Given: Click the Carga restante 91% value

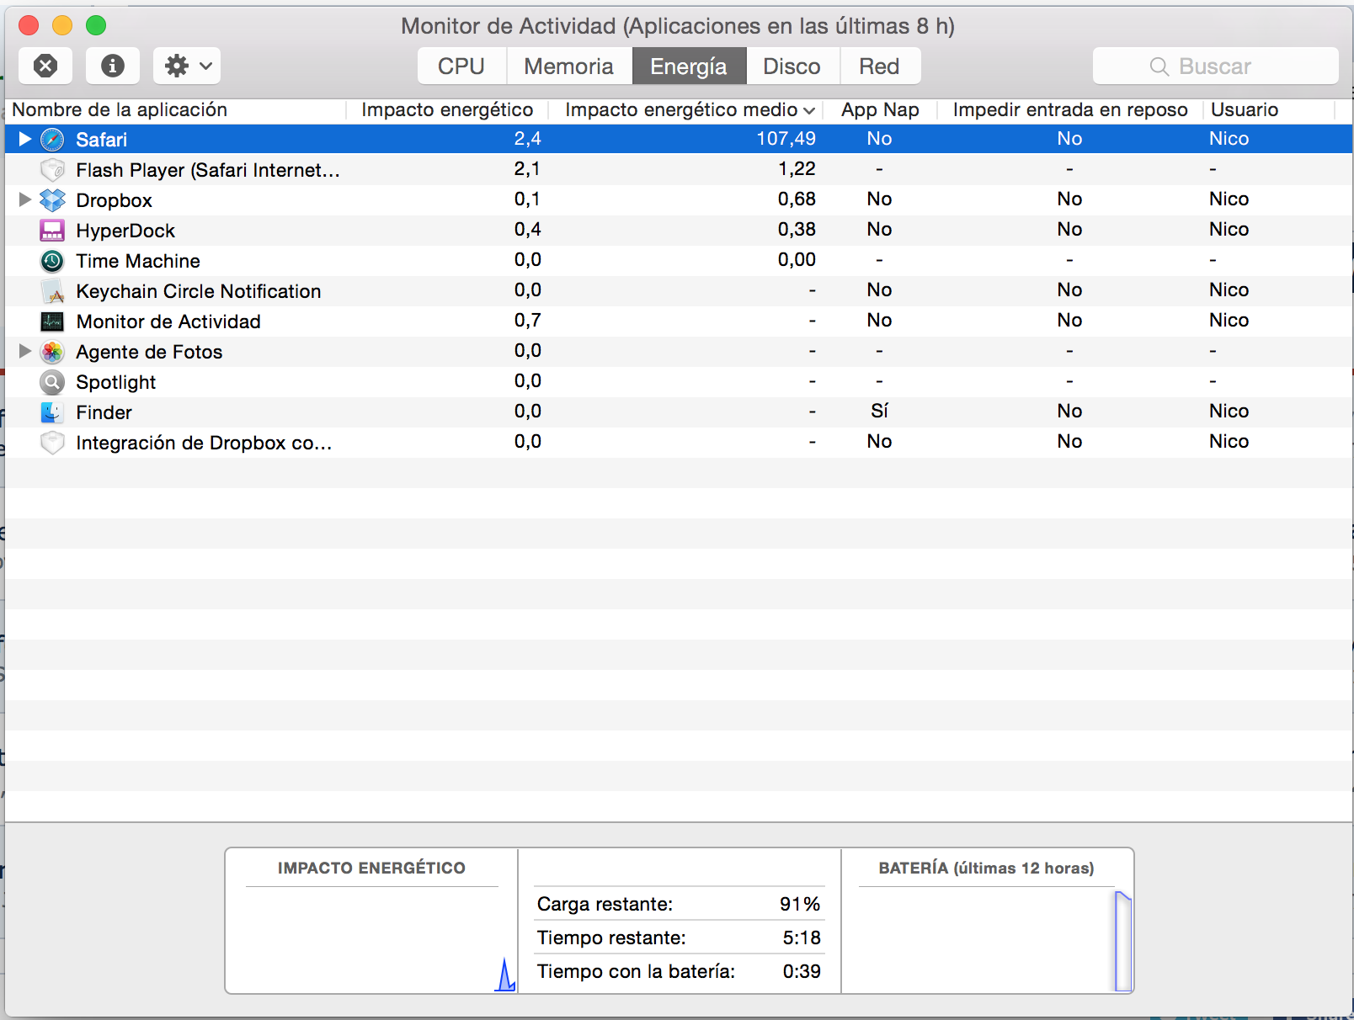Looking at the screenshot, I should [x=800, y=904].
